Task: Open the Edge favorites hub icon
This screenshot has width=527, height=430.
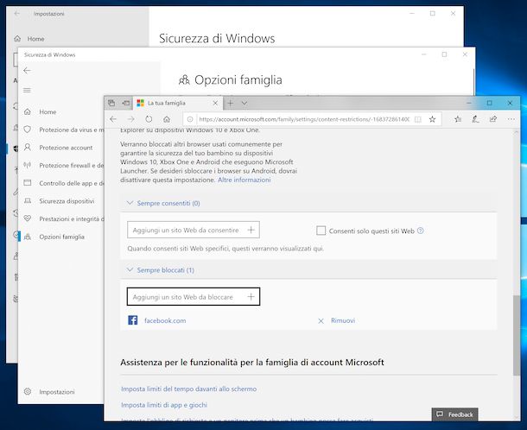Action: pos(458,119)
